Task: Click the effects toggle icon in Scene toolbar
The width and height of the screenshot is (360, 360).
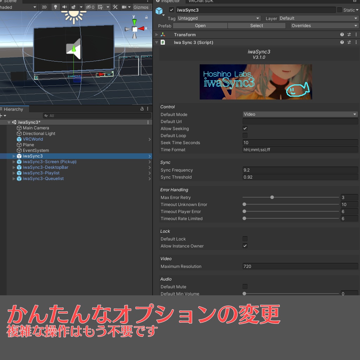Action: coord(74,7)
